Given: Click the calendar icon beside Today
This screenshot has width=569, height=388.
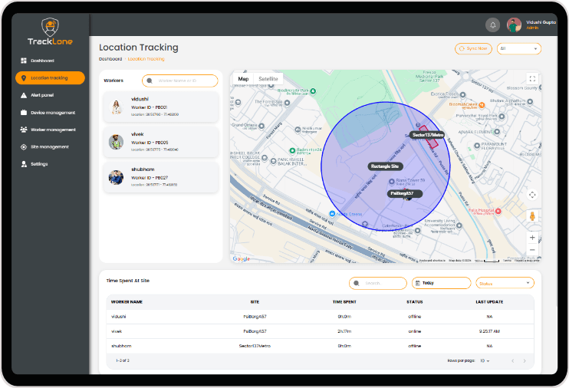Looking at the screenshot, I should coord(418,283).
